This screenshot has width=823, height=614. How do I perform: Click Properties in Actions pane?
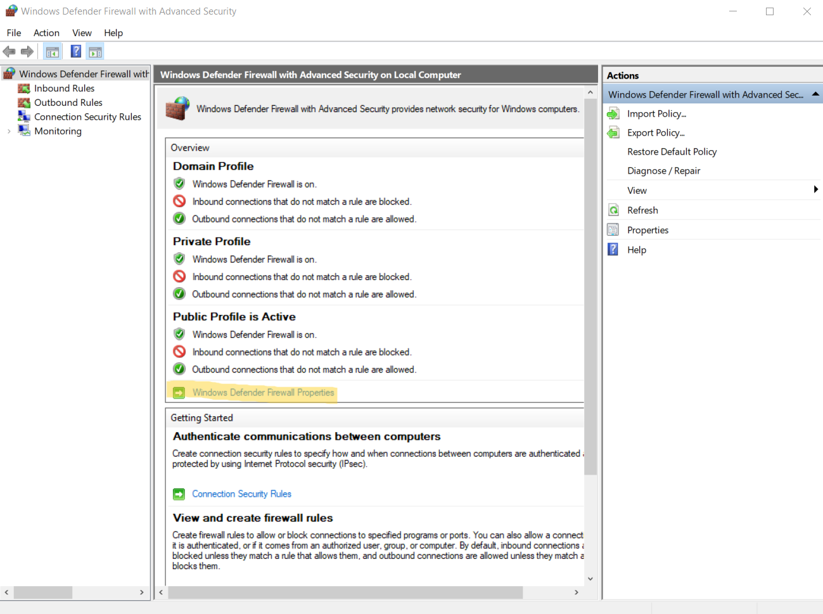tap(648, 230)
